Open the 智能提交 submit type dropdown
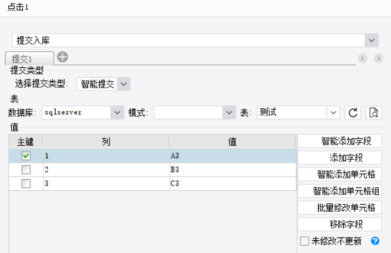The height and width of the screenshot is (253, 391). tap(124, 84)
